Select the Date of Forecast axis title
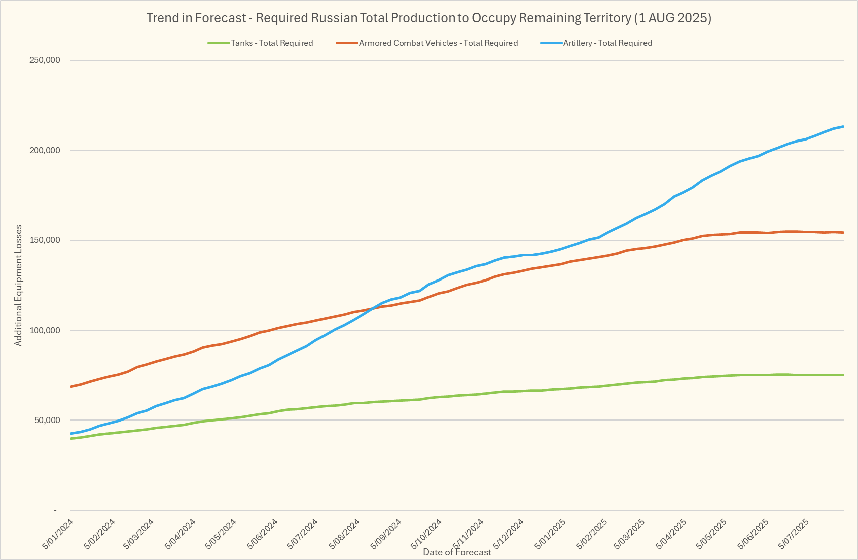Screen dimensions: 858x560 (x=457, y=552)
